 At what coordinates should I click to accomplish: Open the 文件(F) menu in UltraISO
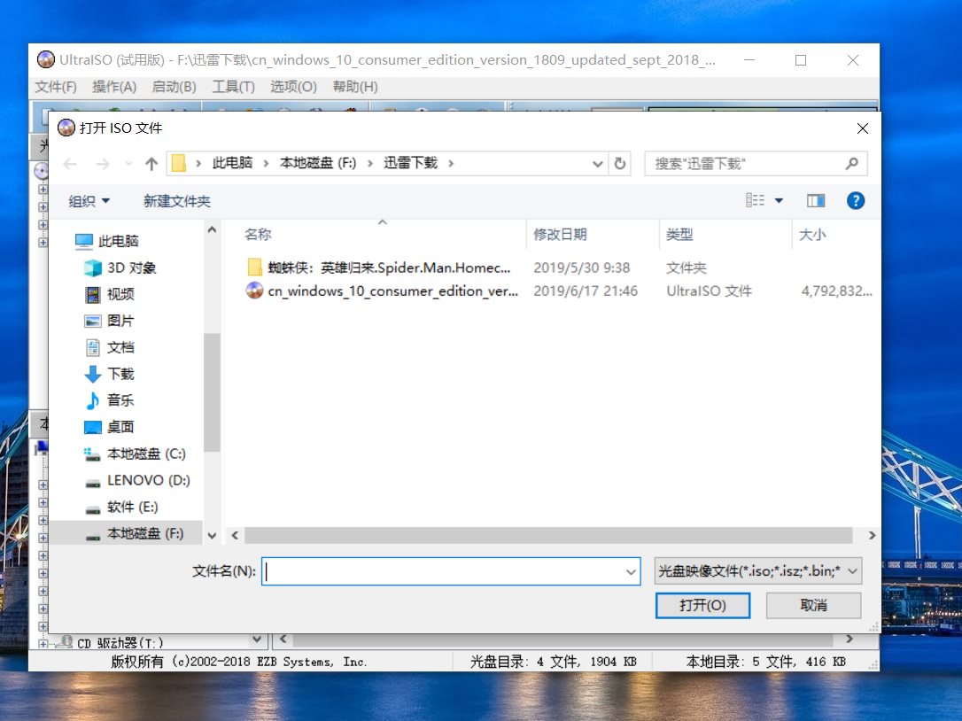tap(56, 87)
